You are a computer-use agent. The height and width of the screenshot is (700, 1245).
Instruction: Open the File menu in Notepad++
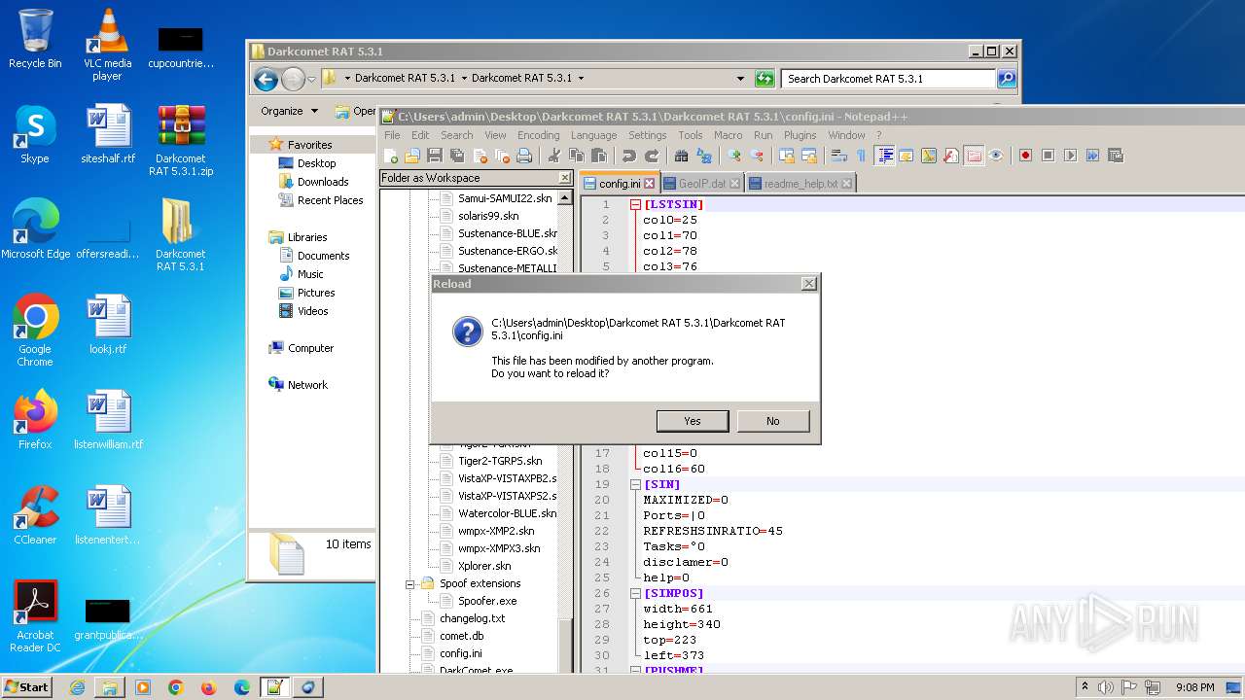pos(392,135)
